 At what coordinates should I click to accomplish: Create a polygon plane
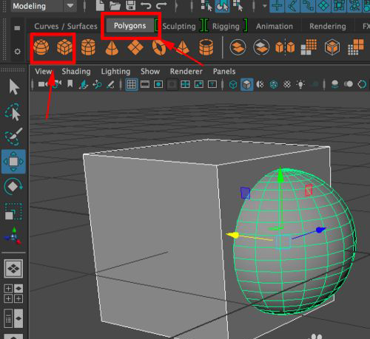tap(135, 47)
